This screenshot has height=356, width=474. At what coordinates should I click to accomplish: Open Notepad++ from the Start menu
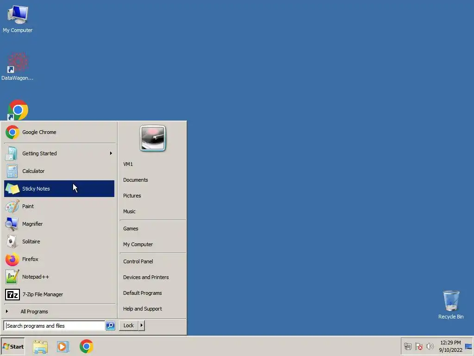tap(59, 277)
